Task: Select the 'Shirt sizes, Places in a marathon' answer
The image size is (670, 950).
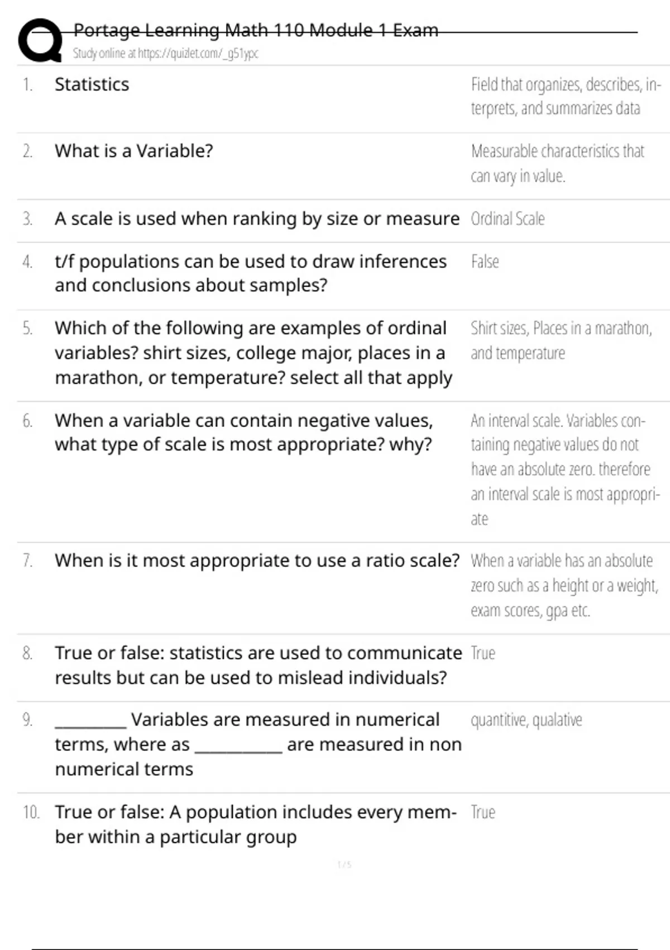Action: (x=561, y=340)
